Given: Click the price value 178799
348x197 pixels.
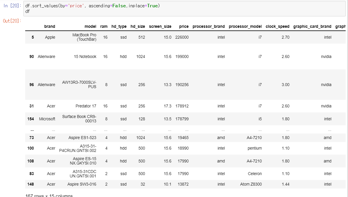Looking at the screenshot, I should [182, 119].
